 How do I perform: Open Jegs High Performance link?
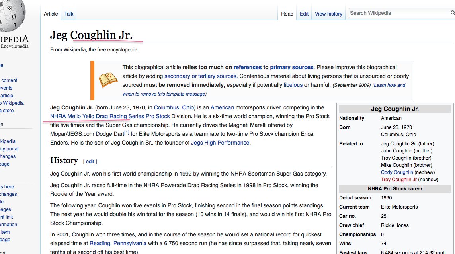coord(220,143)
